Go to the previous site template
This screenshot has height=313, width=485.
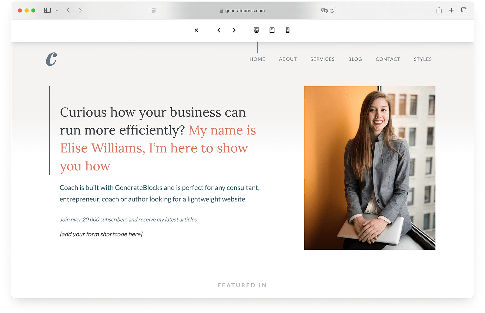click(219, 30)
